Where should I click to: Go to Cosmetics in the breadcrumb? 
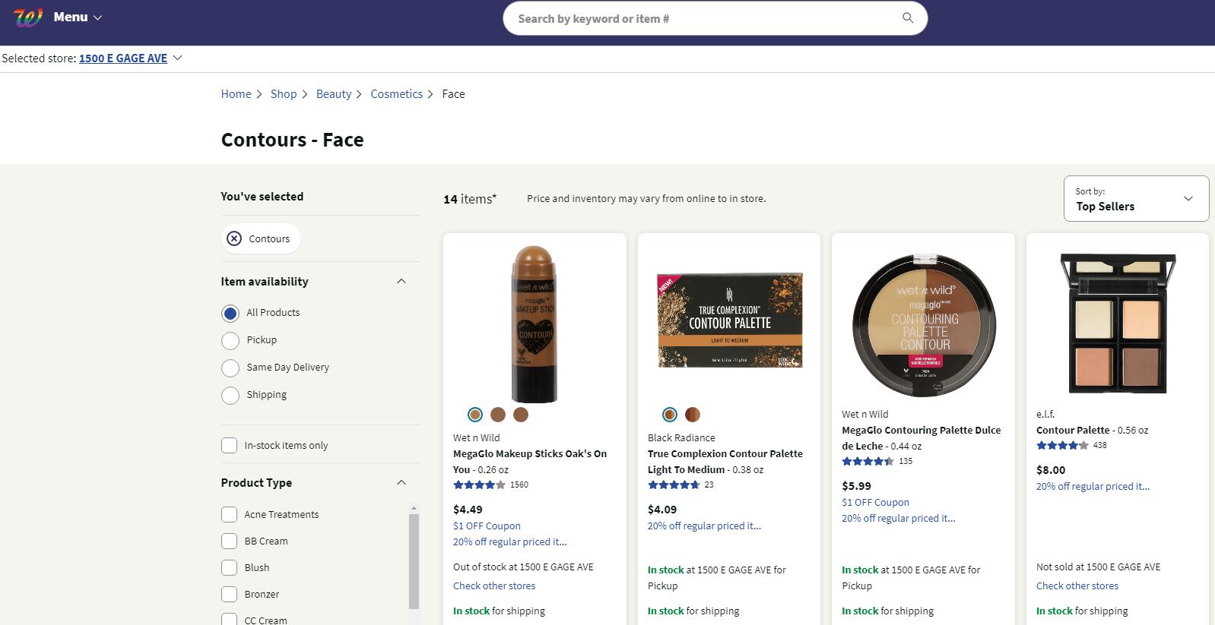pyautogui.click(x=396, y=94)
